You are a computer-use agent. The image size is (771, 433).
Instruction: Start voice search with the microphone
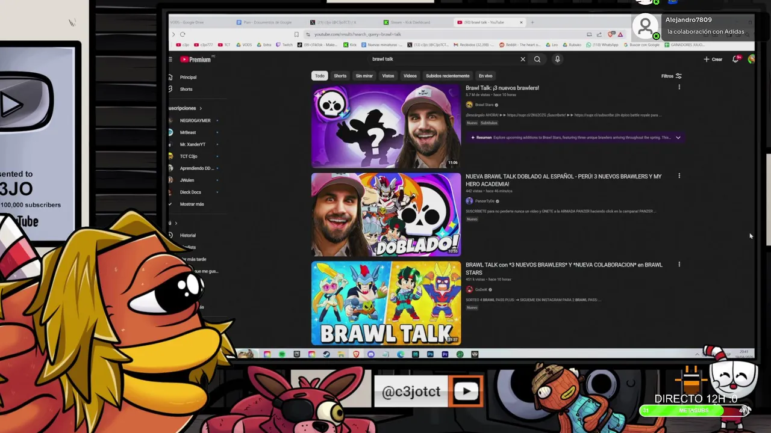pos(557,59)
